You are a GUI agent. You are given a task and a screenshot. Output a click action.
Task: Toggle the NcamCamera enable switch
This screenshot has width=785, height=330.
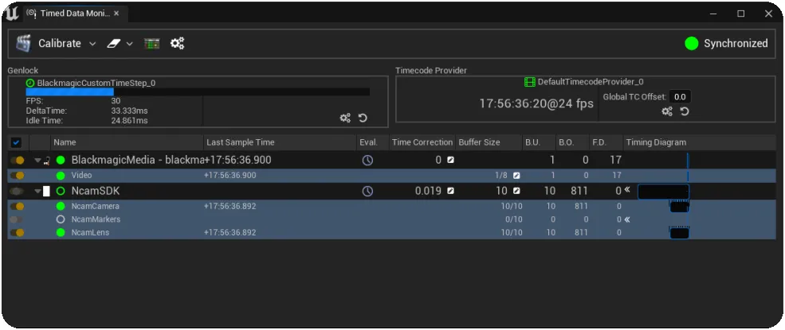coord(18,206)
